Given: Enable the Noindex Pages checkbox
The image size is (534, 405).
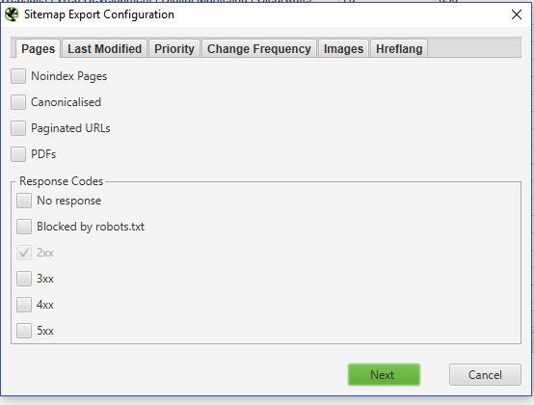Looking at the screenshot, I should [x=18, y=76].
